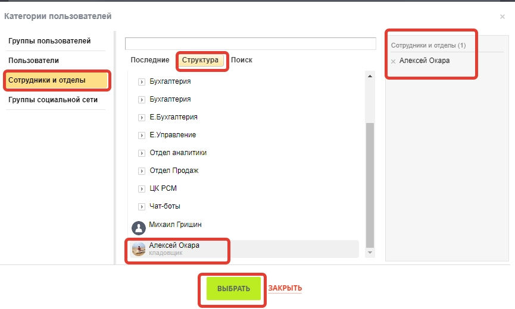The image size is (515, 309).
Task: Expand the Отдел аналитики node
Action: click(142, 153)
